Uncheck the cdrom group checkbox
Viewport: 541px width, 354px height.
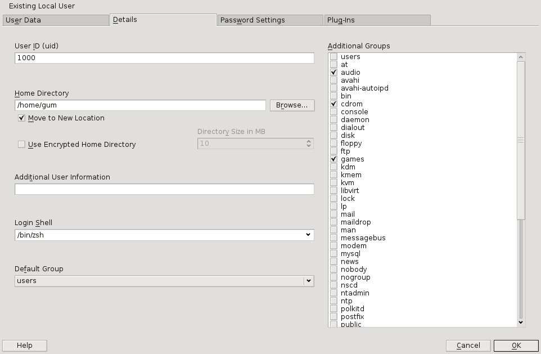(x=334, y=104)
